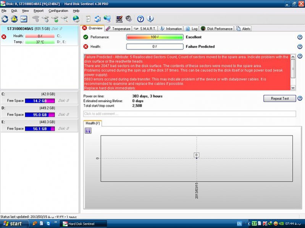
Task: Open the View menu
Action: (25, 11)
